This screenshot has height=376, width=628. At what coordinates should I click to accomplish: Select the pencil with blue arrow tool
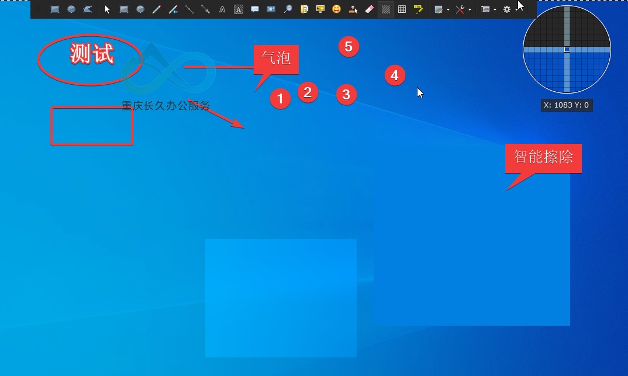point(173,9)
